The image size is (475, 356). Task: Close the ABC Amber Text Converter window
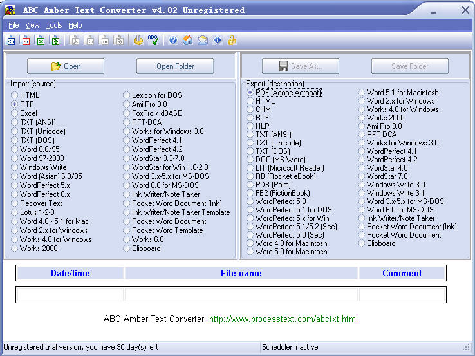pos(465,10)
